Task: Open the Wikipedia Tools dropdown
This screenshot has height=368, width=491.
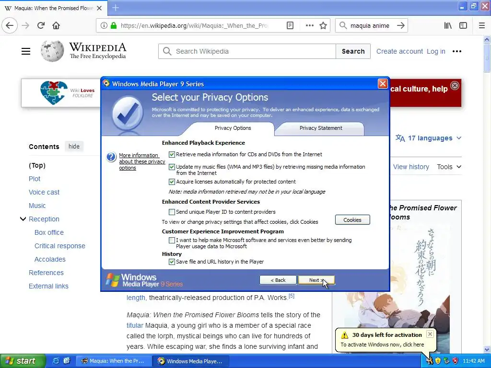Action: [449, 167]
